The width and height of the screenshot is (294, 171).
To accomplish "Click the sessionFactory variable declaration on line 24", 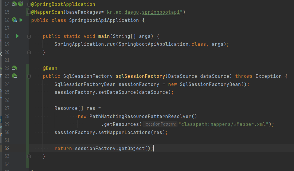I will point(139,84).
